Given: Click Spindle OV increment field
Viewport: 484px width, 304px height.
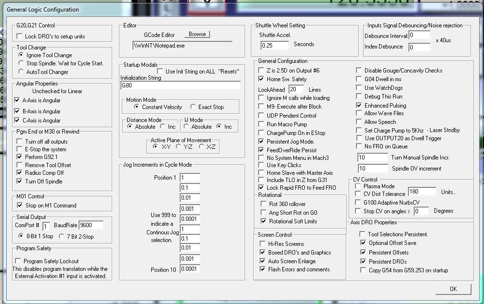Looking at the screenshot, I should pyautogui.click(x=373, y=168).
